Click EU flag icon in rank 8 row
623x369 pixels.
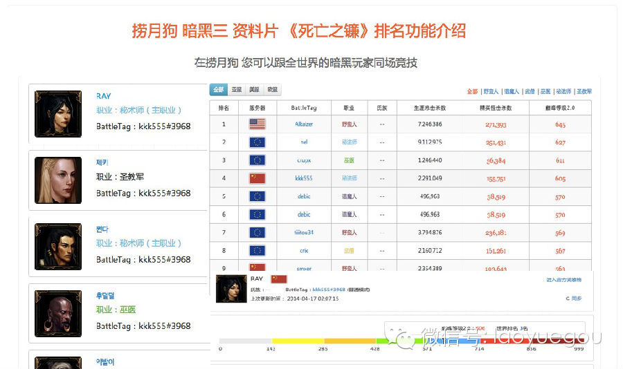(x=257, y=250)
